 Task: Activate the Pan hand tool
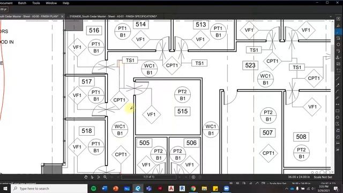click(x=86, y=177)
